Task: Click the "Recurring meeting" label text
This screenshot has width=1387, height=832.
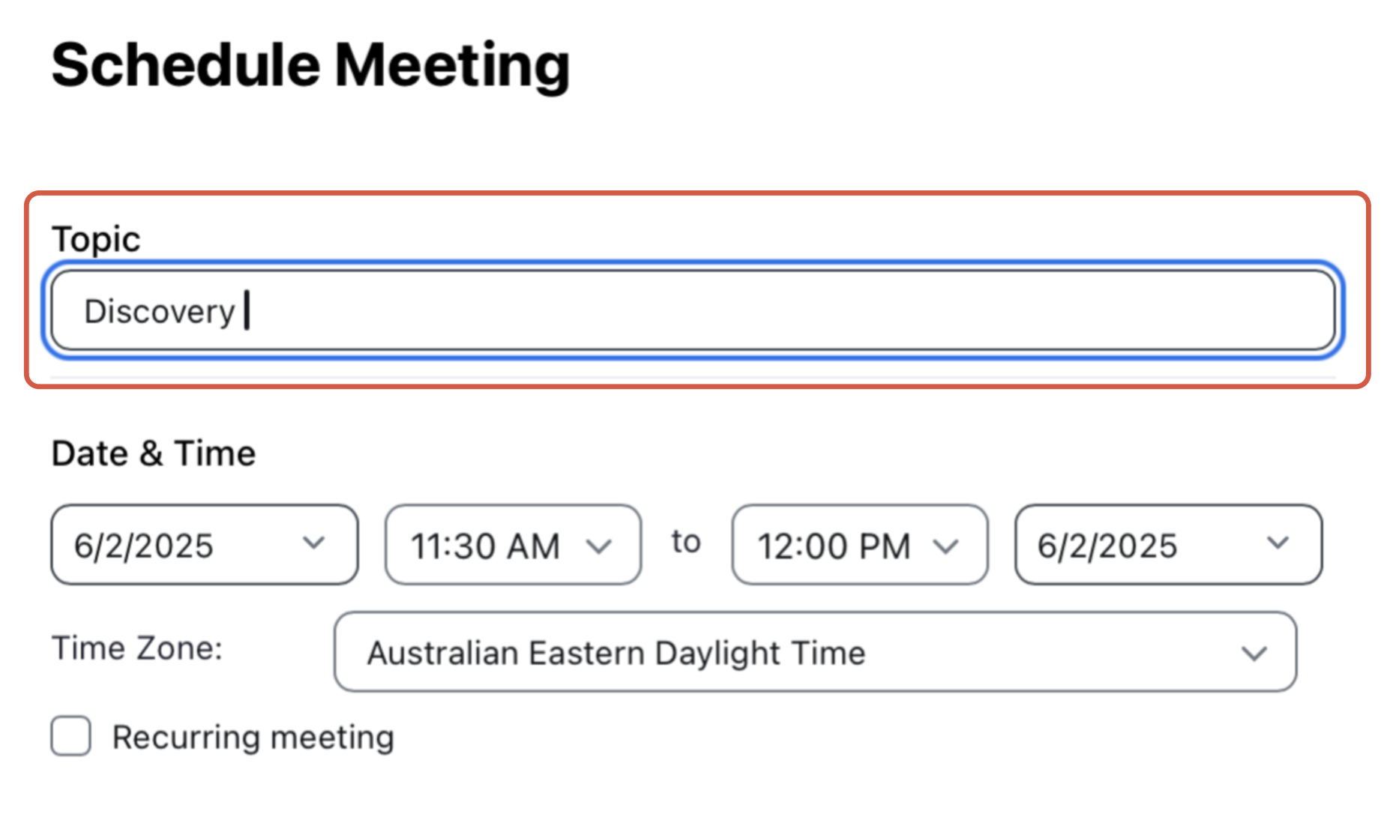Action: coord(253,738)
